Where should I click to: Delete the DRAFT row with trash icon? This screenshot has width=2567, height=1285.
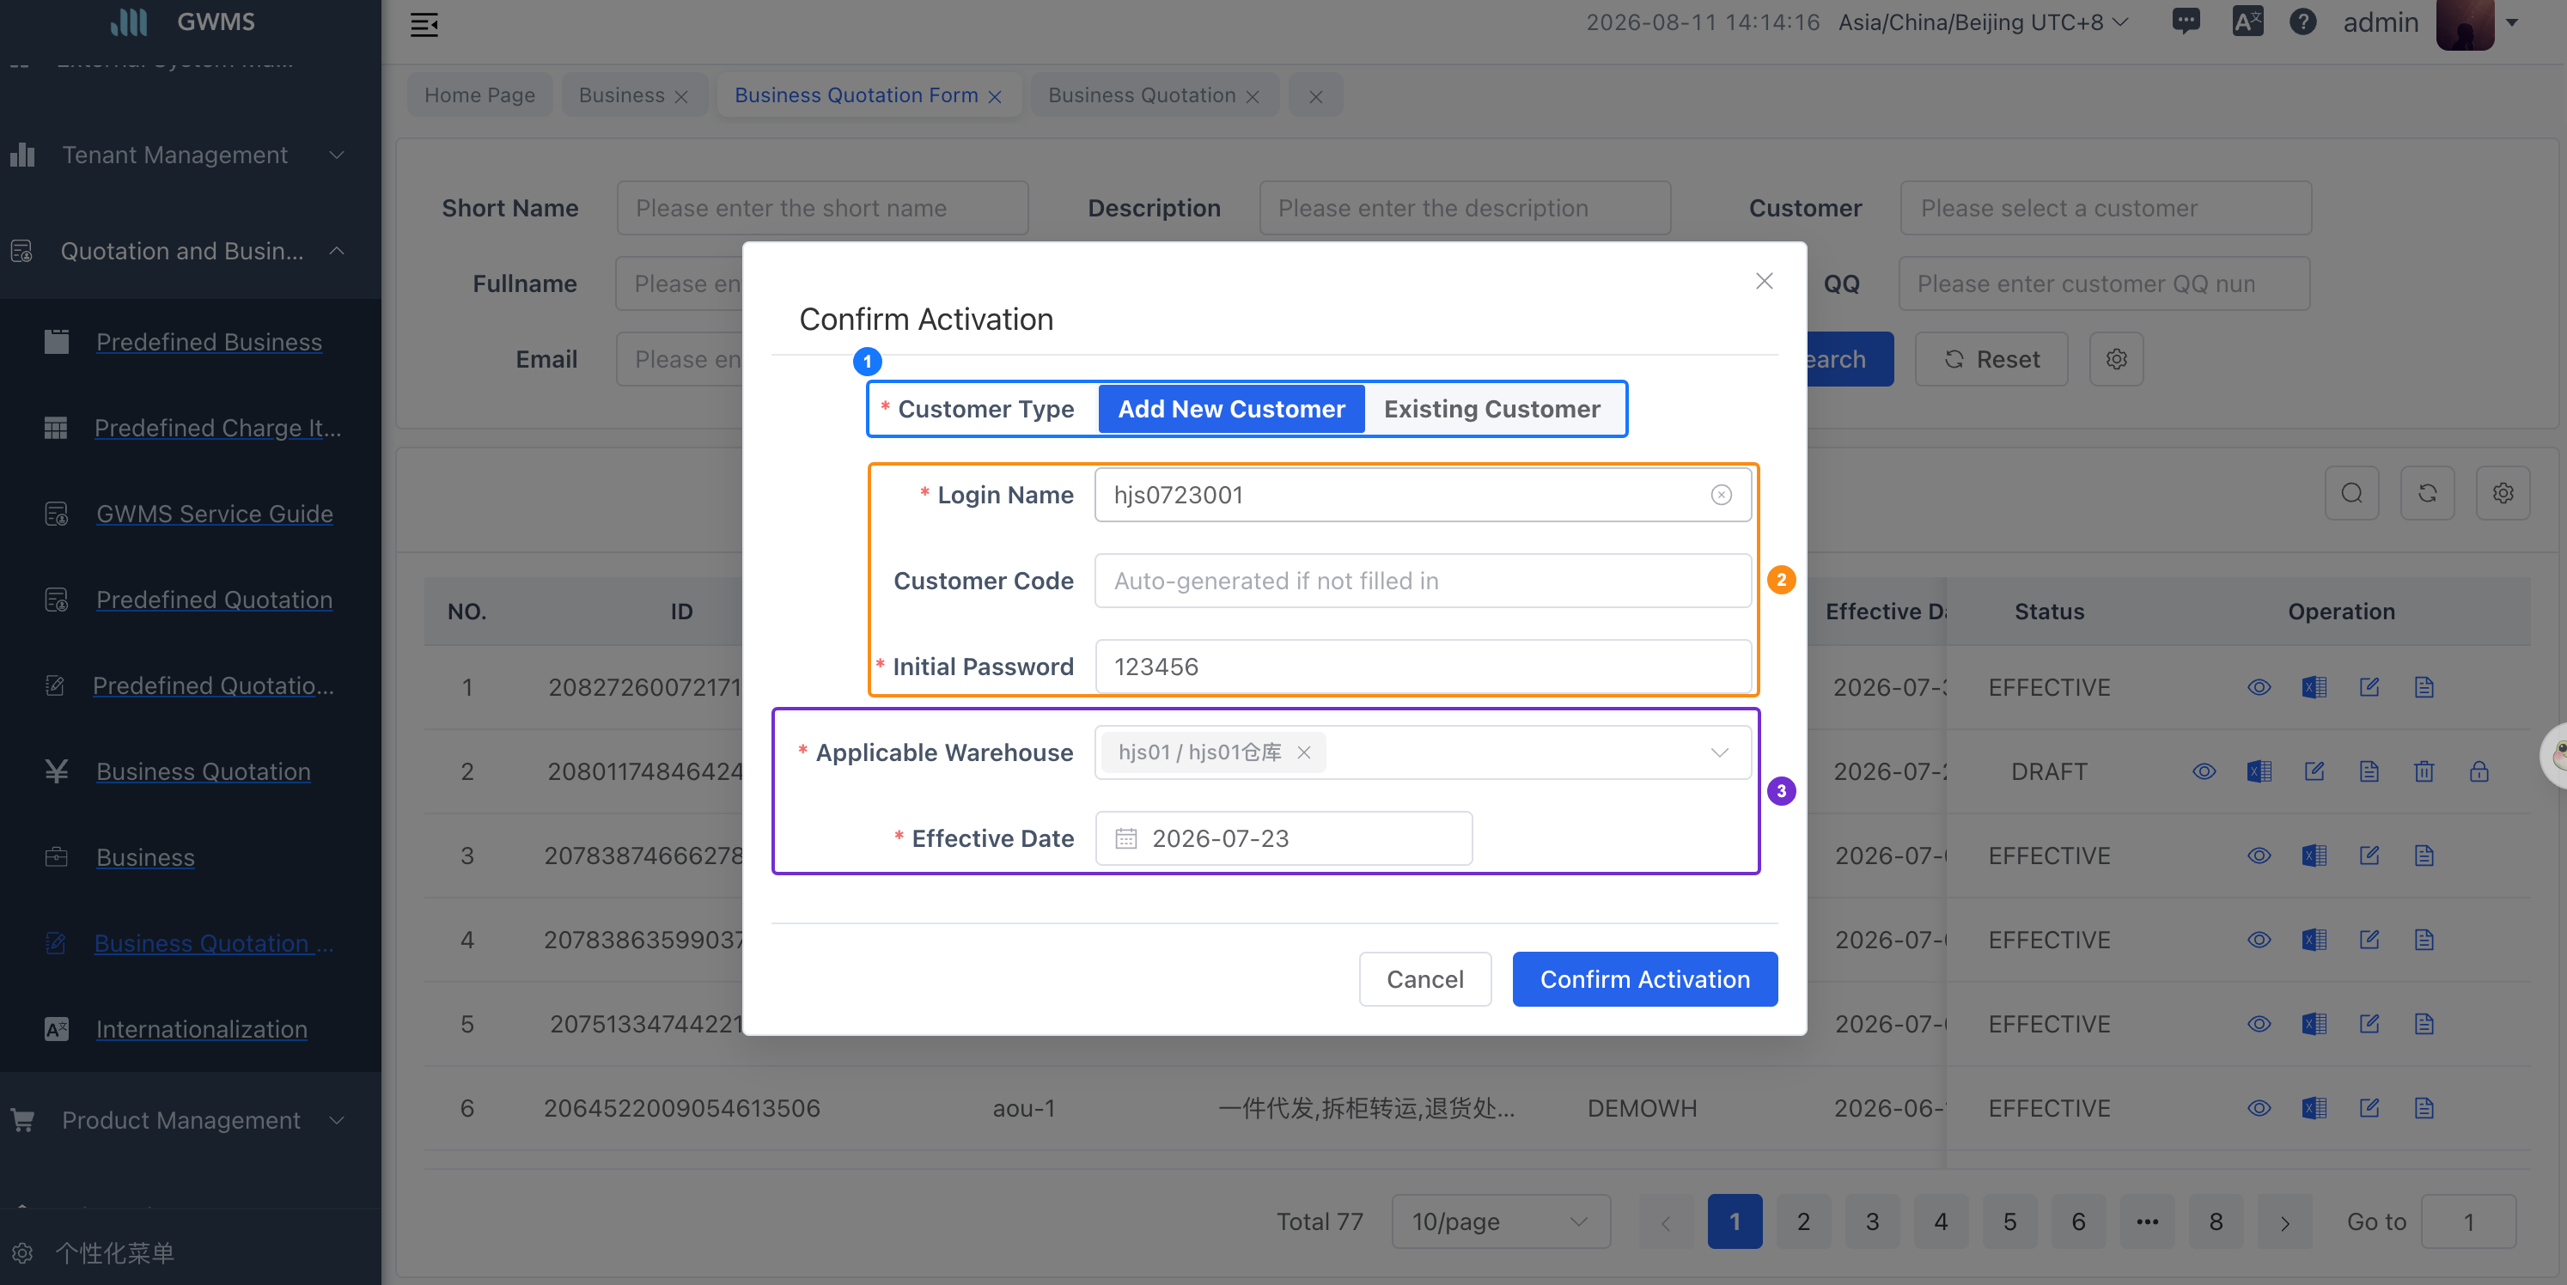[2424, 771]
